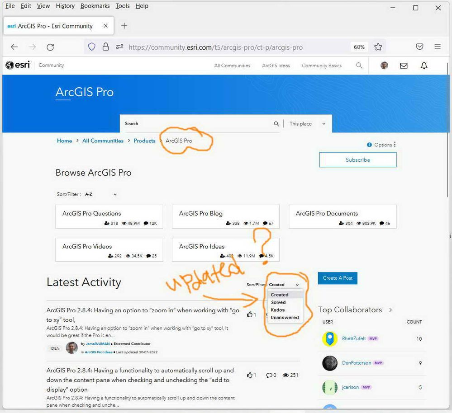Submit search with magnifier in search box
Viewport: 452px width, 413px height.
pos(276,124)
